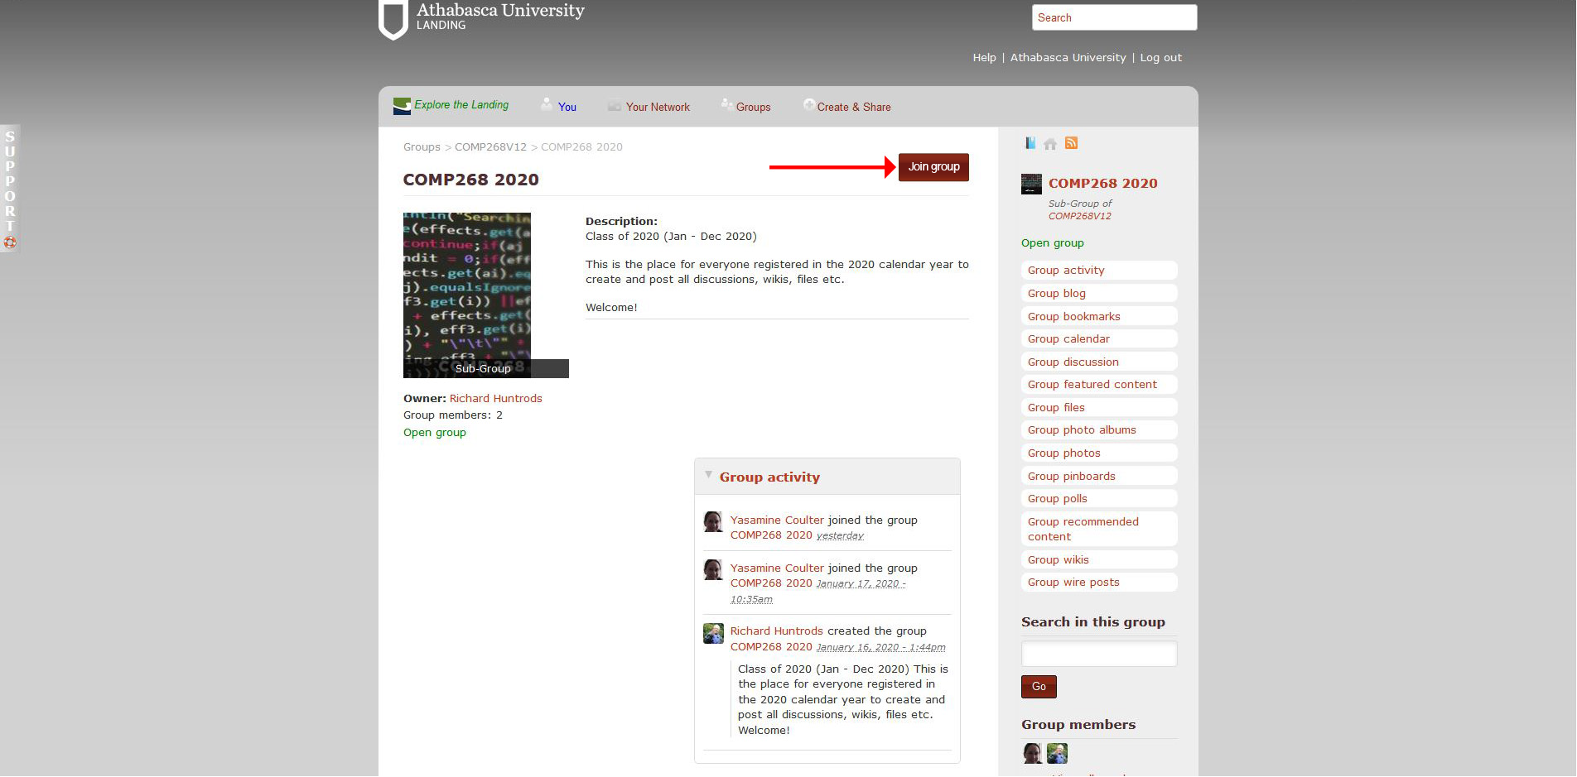Click first group member avatar
1577x777 pixels.
coord(1033,753)
